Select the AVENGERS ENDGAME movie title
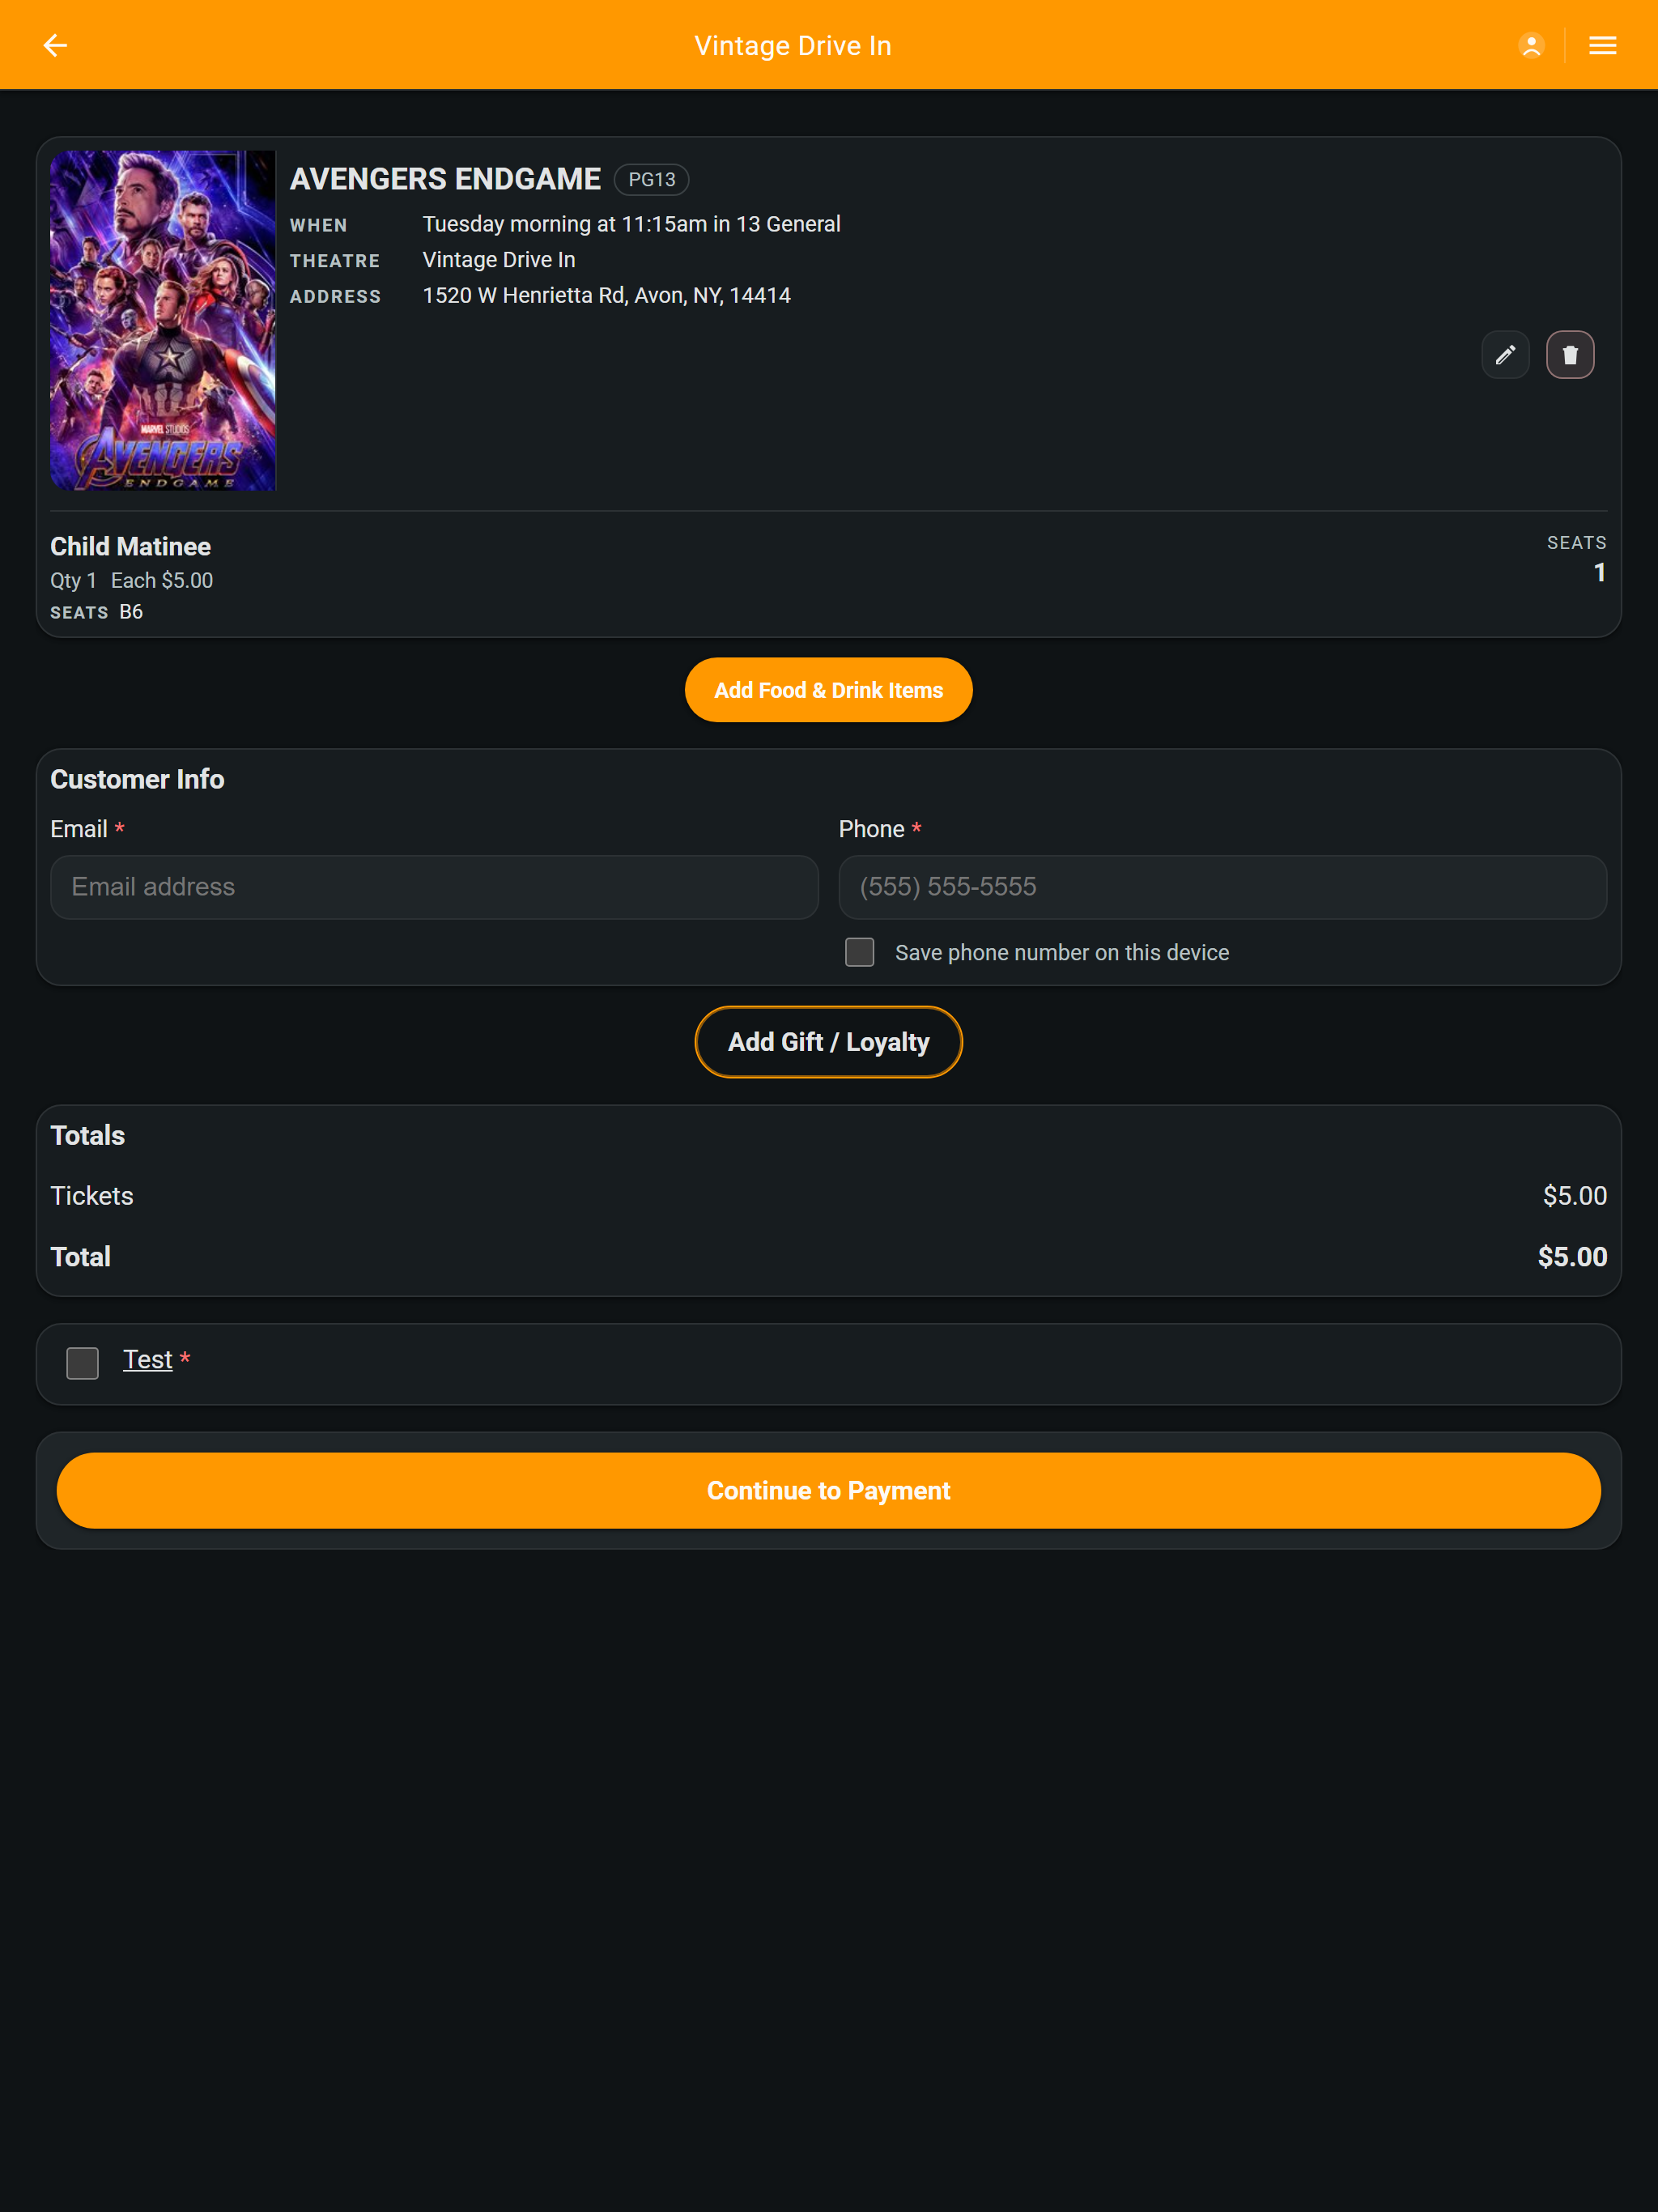Image resolution: width=1658 pixels, height=2212 pixels. pyautogui.click(x=445, y=179)
